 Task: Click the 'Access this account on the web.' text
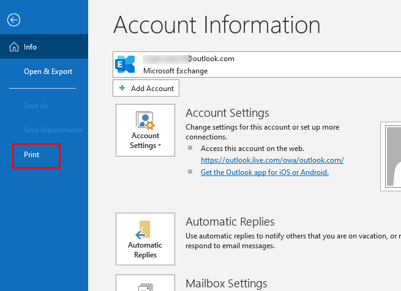coord(252,149)
